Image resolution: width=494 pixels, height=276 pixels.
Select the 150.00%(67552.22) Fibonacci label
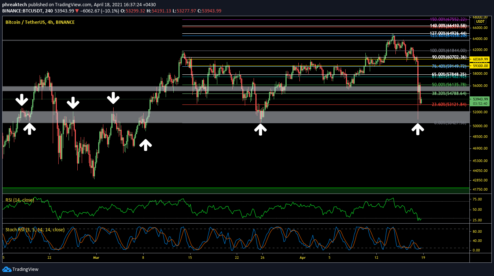(448, 19)
